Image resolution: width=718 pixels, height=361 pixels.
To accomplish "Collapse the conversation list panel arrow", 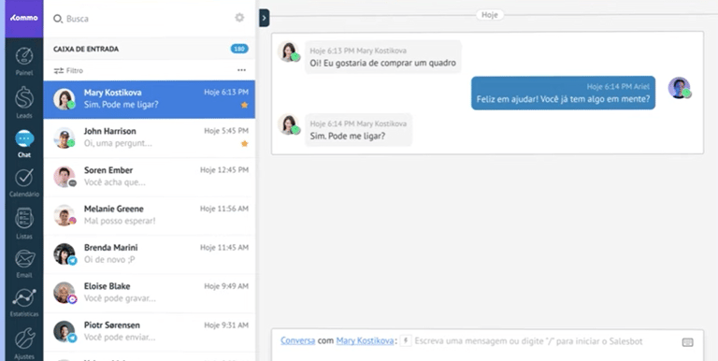I will click(x=265, y=18).
